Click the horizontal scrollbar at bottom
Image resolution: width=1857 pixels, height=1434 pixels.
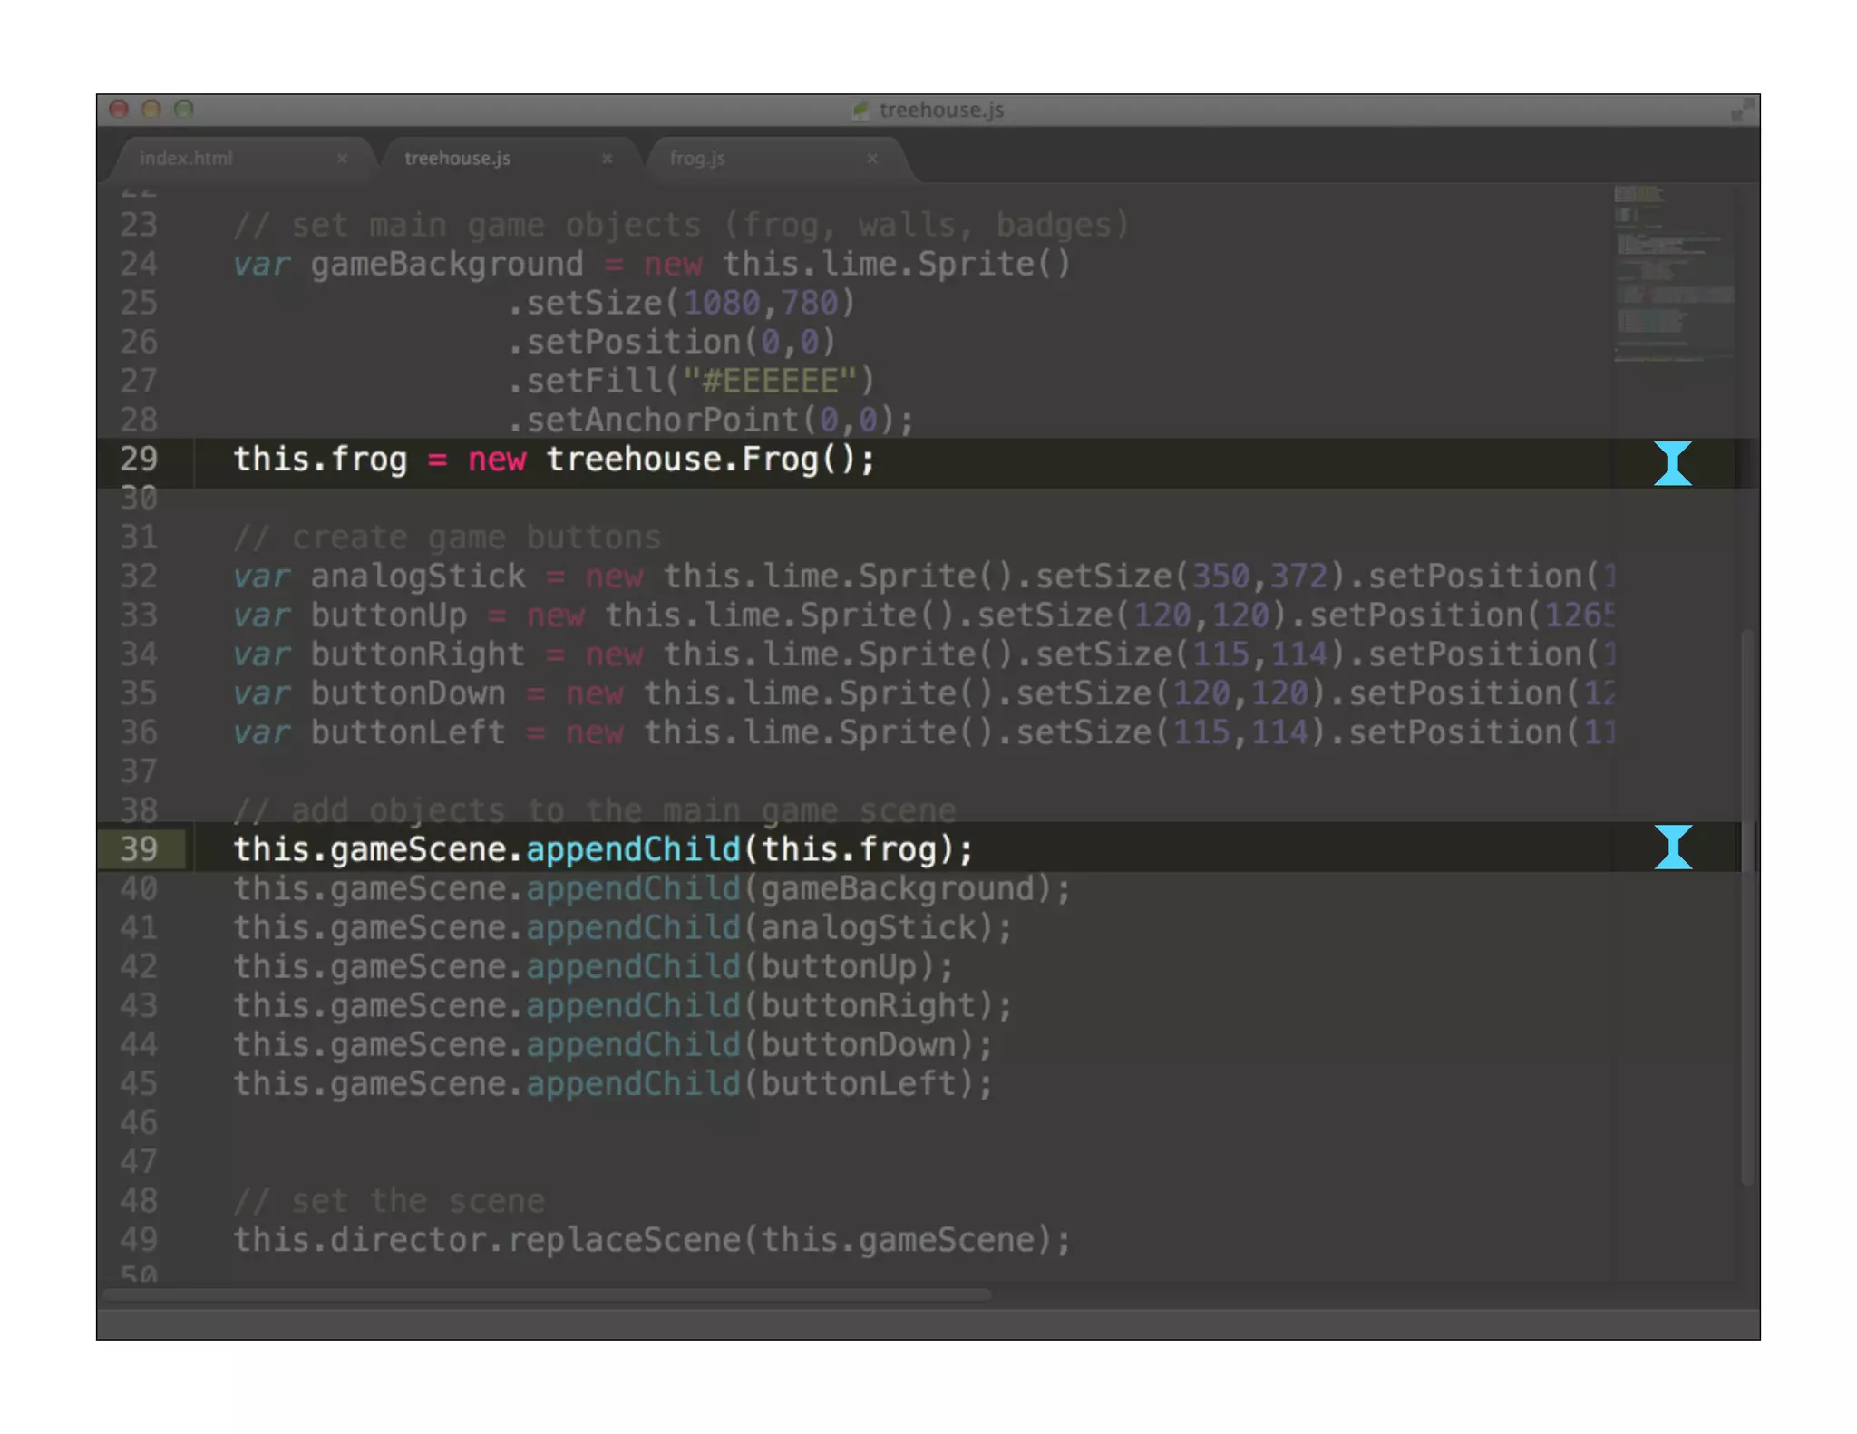coord(547,1295)
